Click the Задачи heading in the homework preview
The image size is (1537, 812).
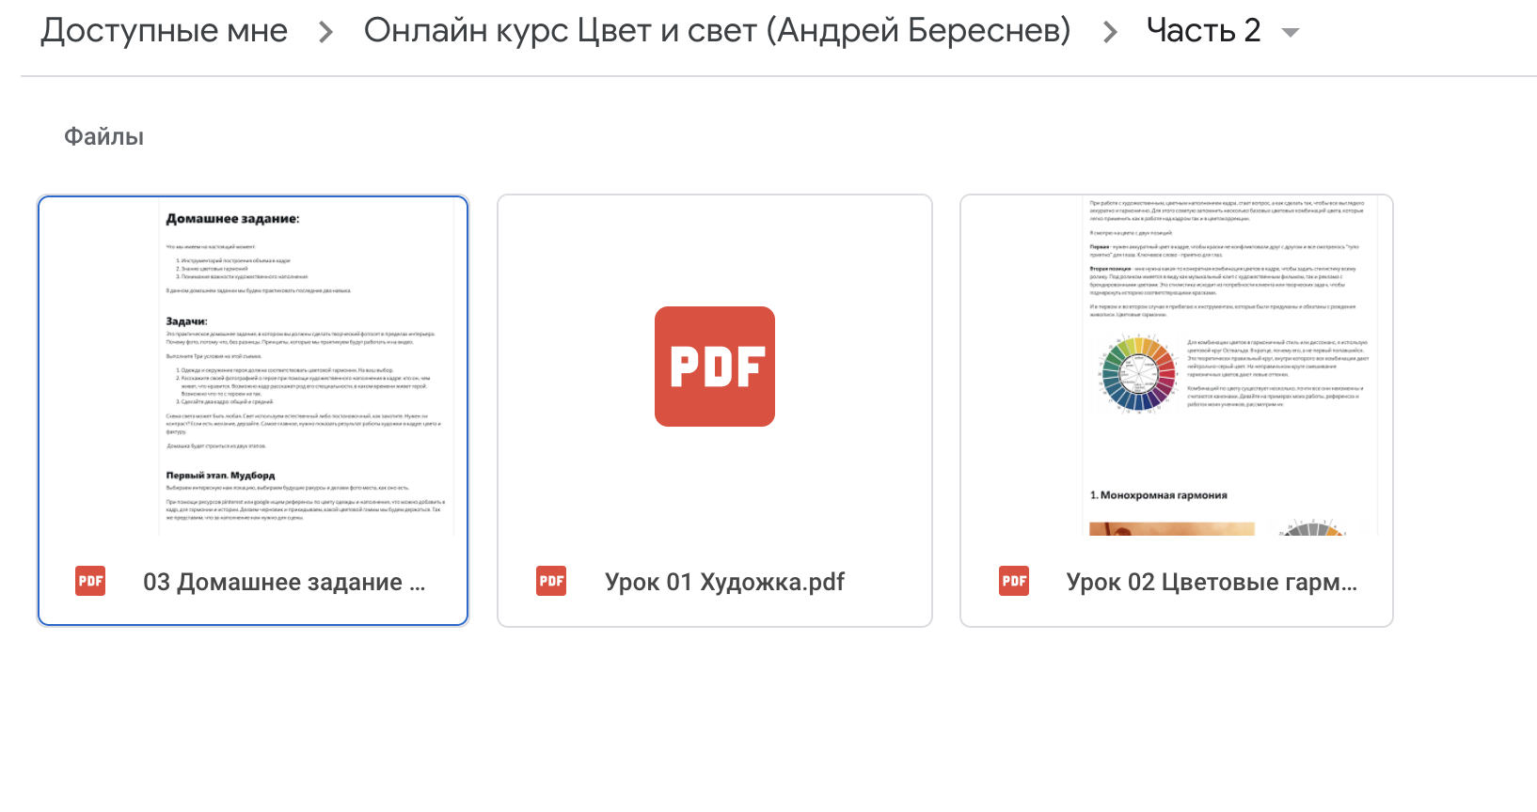(x=186, y=321)
